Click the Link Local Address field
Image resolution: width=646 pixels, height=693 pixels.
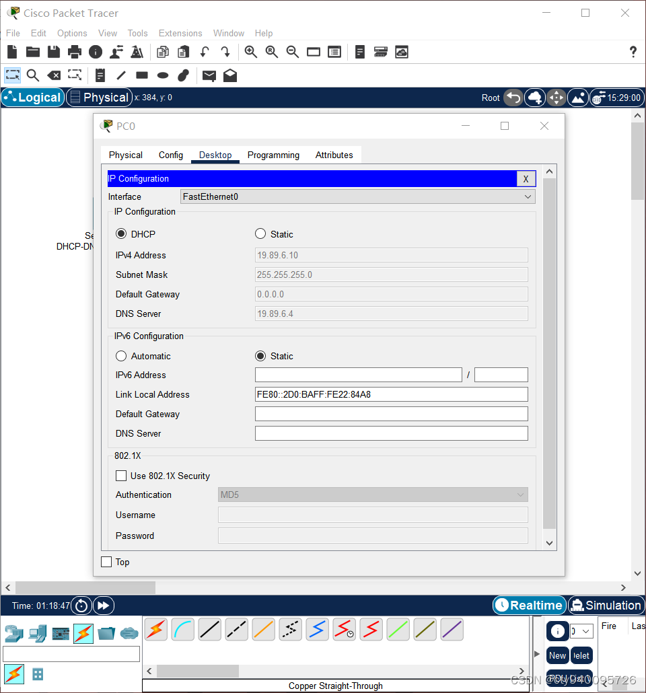coord(392,394)
